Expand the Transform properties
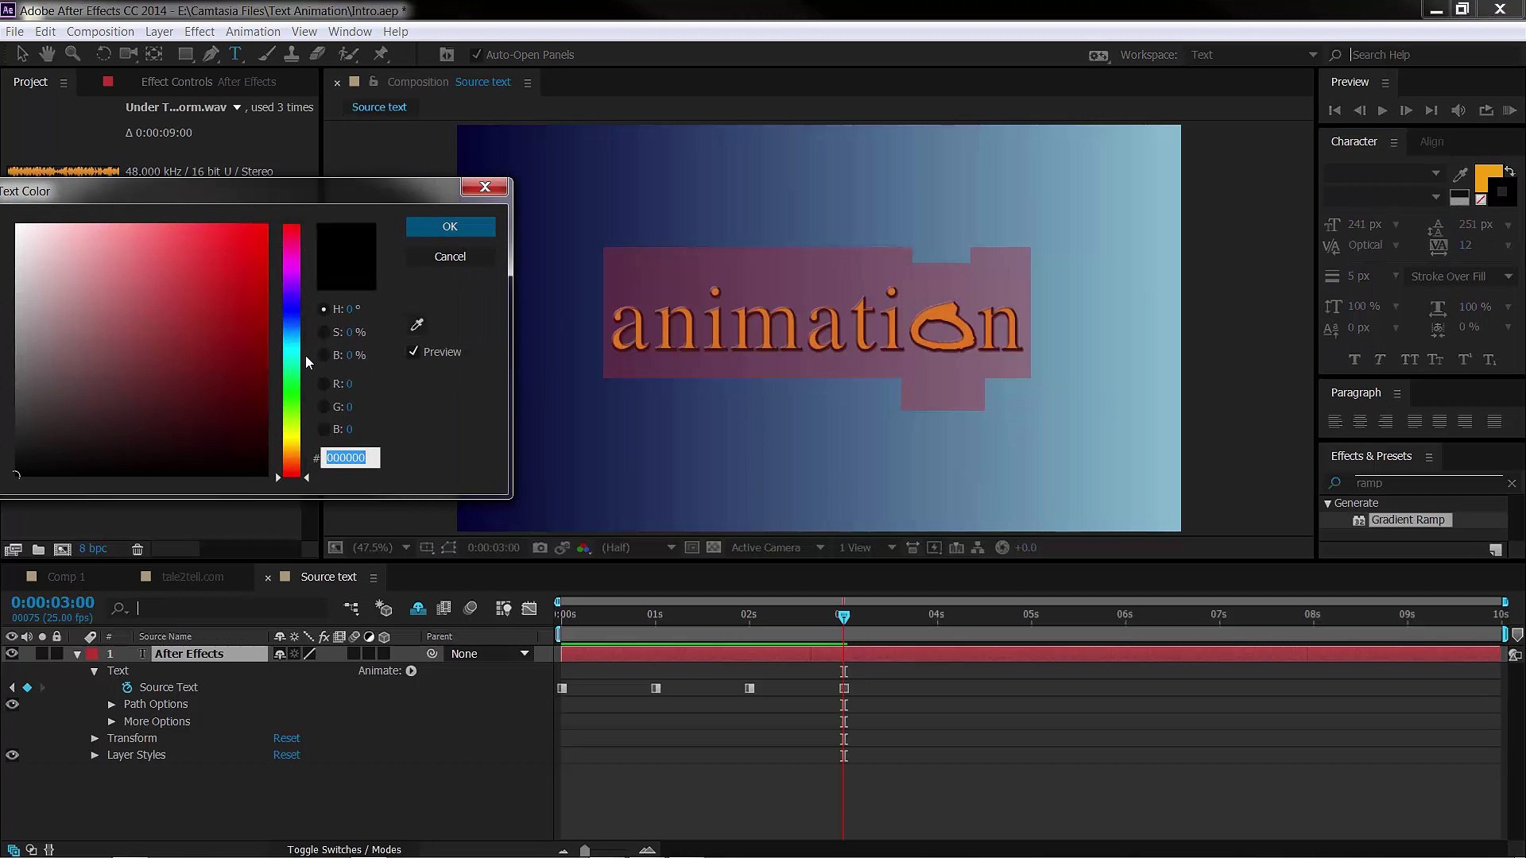This screenshot has width=1526, height=858. tap(95, 738)
